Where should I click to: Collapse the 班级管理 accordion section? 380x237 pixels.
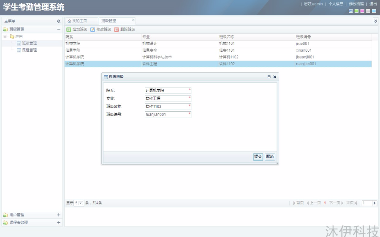59,29
